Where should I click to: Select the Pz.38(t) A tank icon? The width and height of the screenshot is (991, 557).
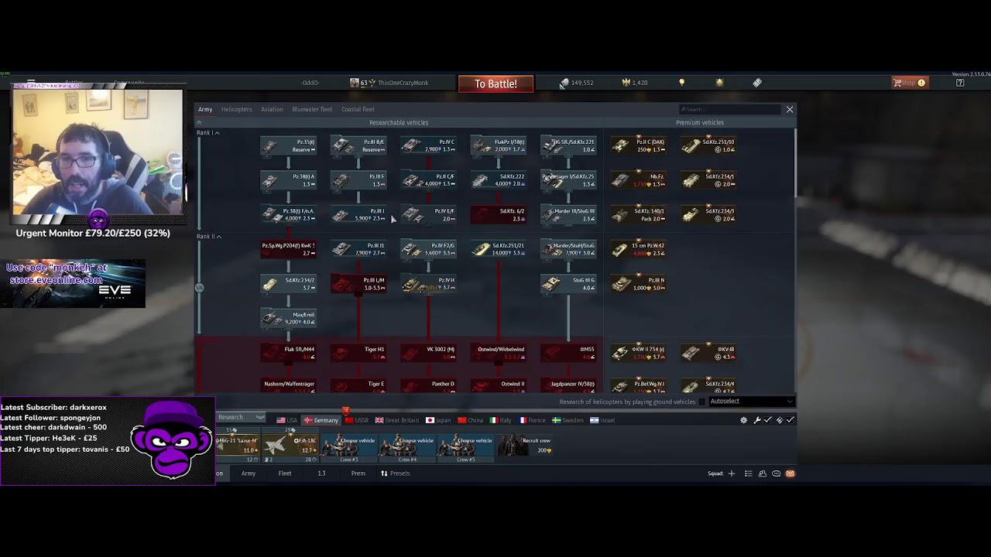click(288, 180)
